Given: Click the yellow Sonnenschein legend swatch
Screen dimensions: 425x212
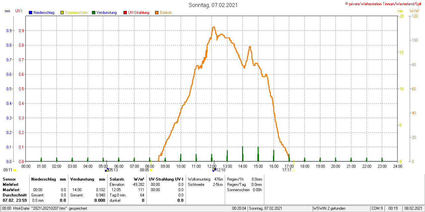Looking at the screenshot, I should pyautogui.click(x=62, y=13).
